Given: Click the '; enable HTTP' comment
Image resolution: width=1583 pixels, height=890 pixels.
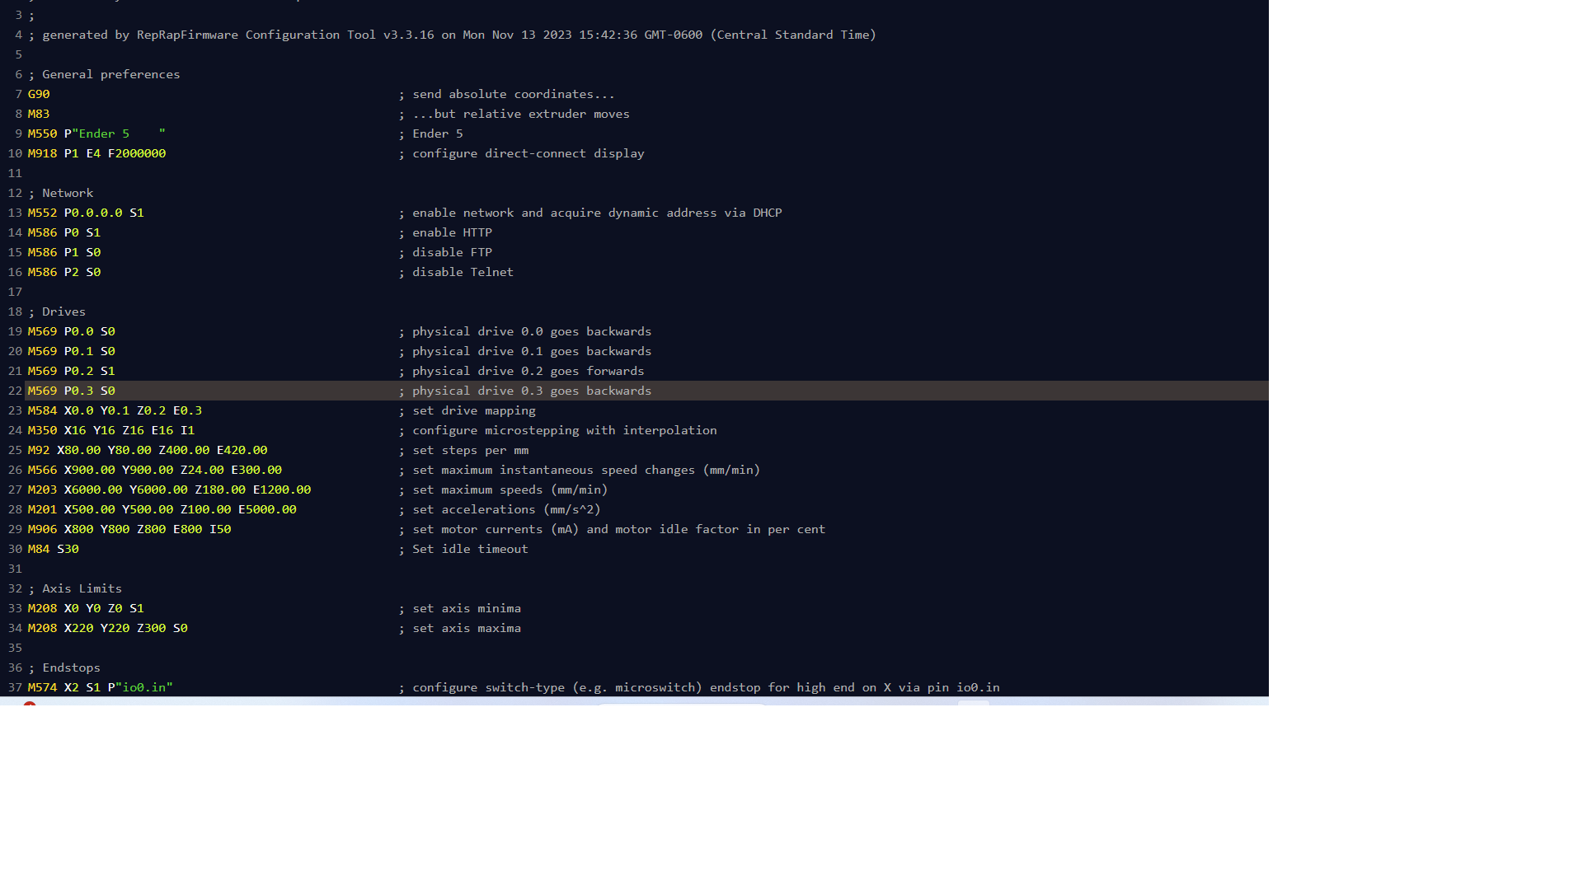Looking at the screenshot, I should click(x=445, y=232).
